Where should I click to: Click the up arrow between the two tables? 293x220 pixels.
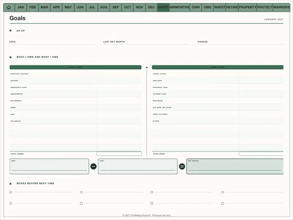click(146, 68)
